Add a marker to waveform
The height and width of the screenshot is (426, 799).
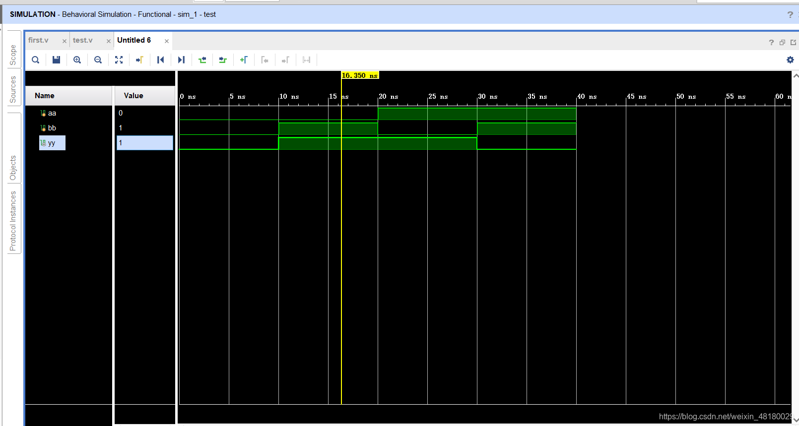click(244, 60)
